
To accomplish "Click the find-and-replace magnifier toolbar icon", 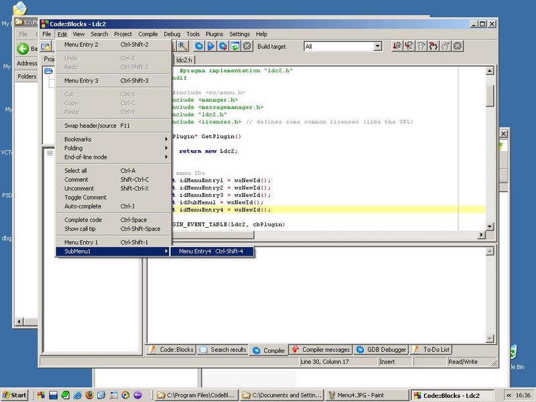I will point(183,46).
